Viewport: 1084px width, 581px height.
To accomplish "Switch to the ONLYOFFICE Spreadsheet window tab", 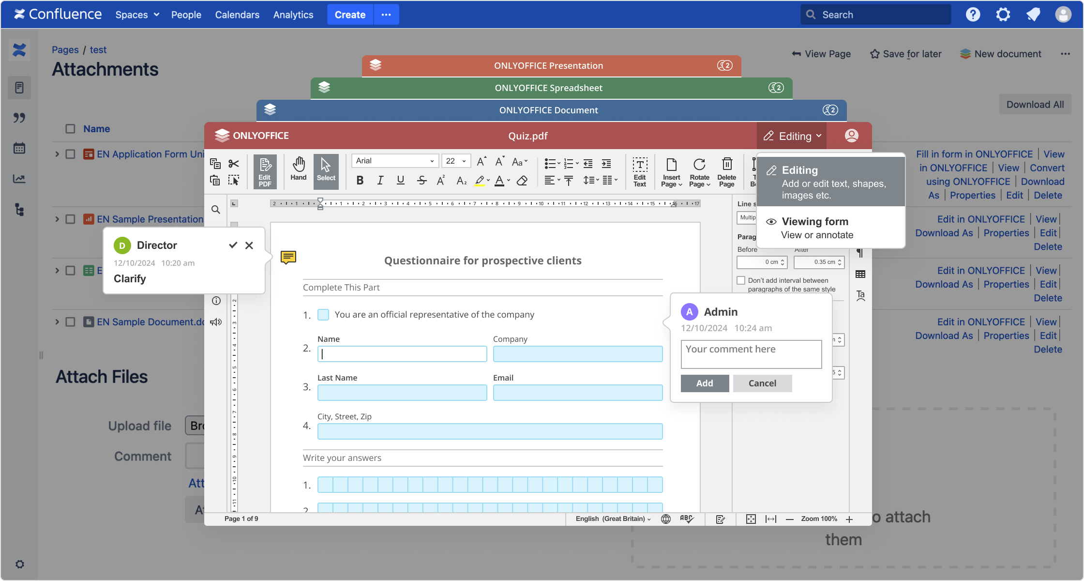I will (551, 88).
